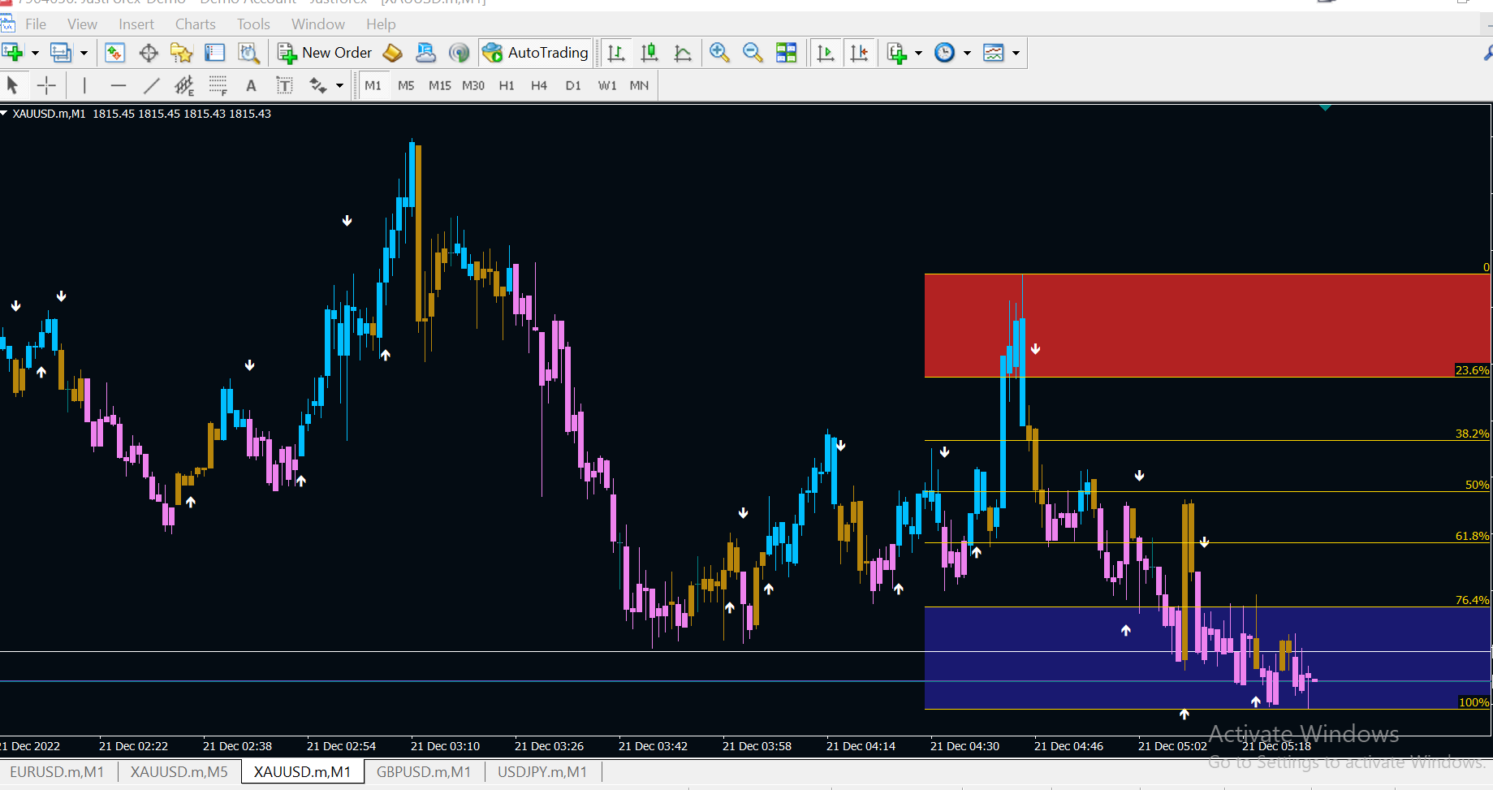1493x790 pixels.
Task: Toggle AutoTrading on or off
Action: 536,54
